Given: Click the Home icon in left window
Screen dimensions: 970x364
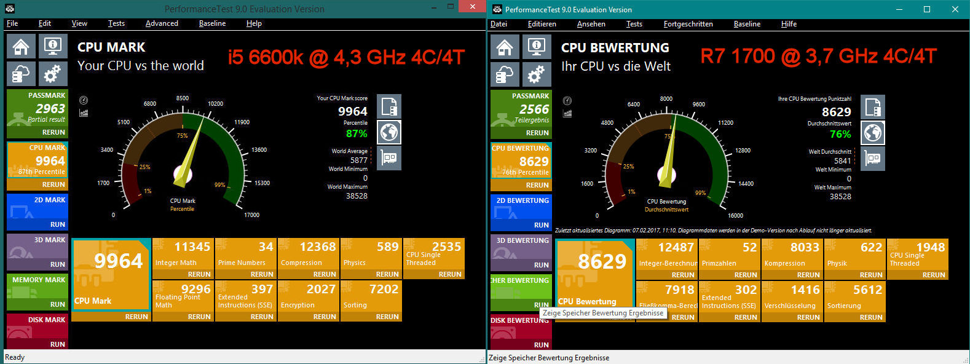Looking at the screenshot, I should click(21, 46).
